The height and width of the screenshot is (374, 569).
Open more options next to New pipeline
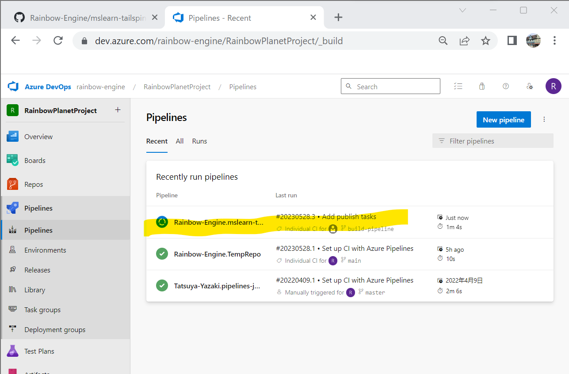tap(544, 120)
